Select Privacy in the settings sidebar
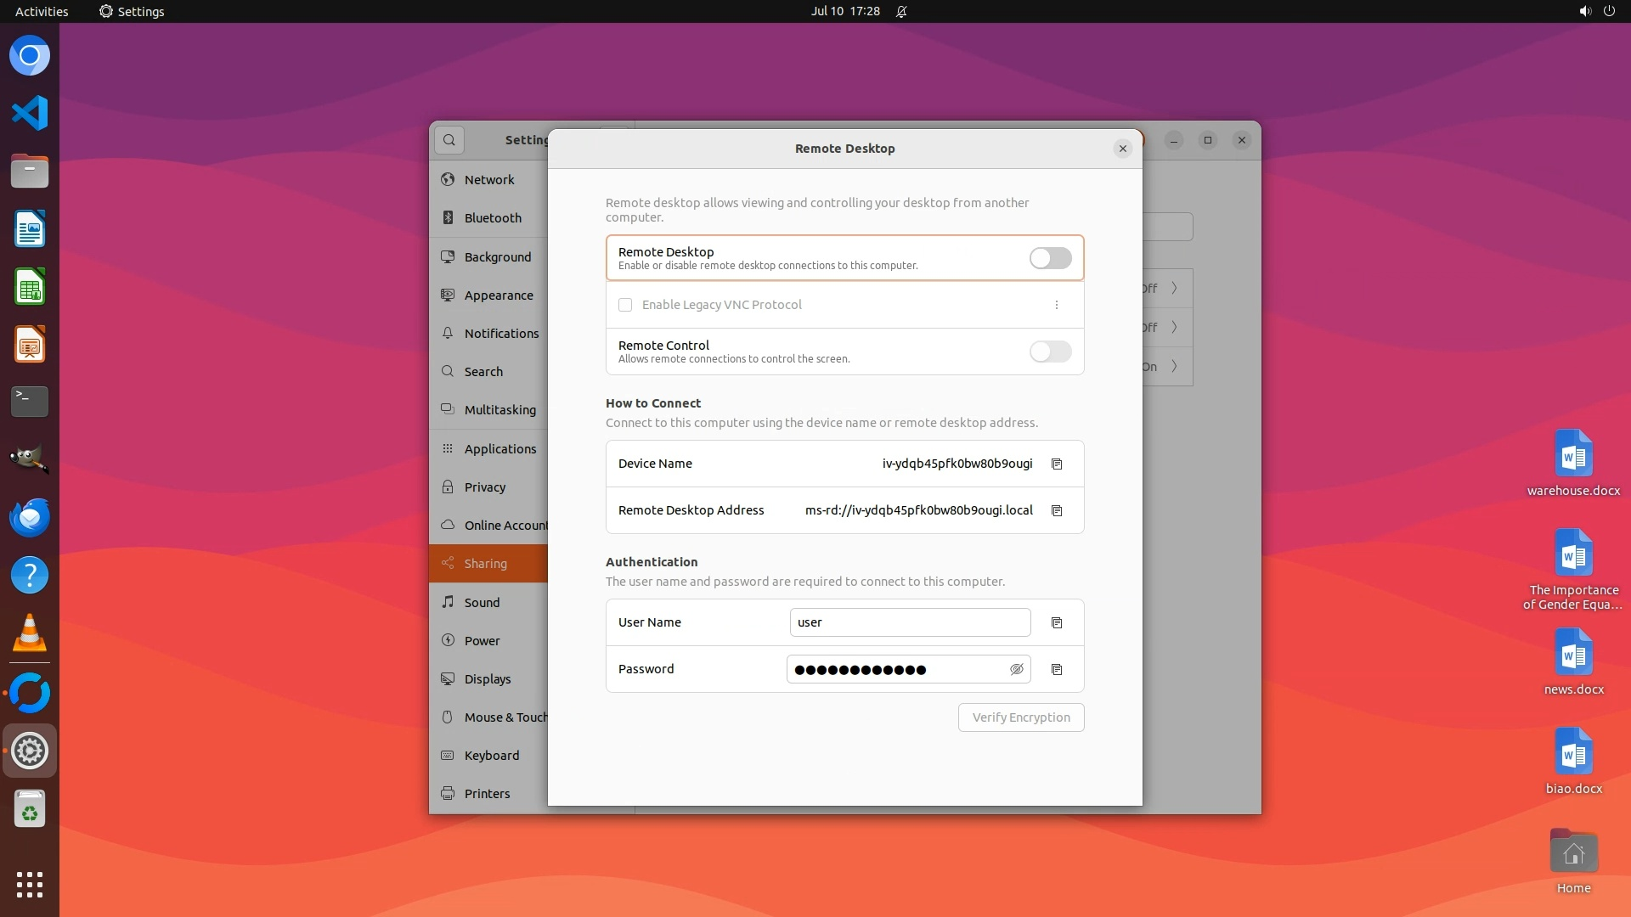This screenshot has height=917, width=1631. pos(485,487)
